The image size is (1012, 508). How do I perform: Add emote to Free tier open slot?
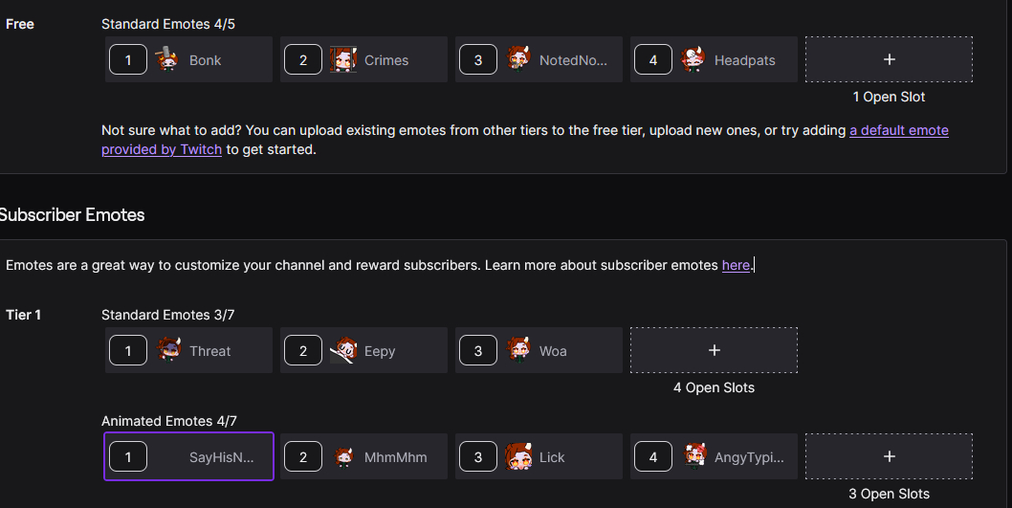889,59
